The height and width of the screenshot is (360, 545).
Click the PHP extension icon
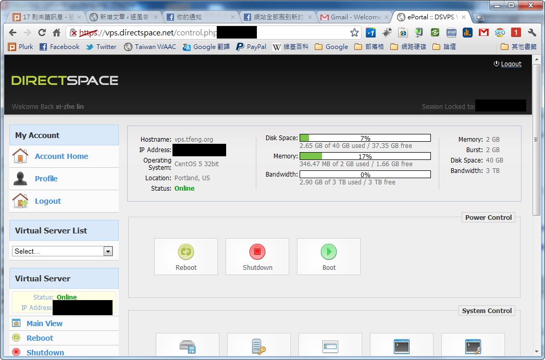click(452, 33)
